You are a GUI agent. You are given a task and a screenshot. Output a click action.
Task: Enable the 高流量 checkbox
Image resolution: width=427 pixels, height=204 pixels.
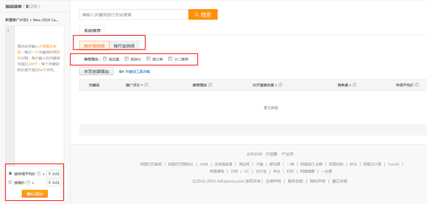click(x=105, y=59)
